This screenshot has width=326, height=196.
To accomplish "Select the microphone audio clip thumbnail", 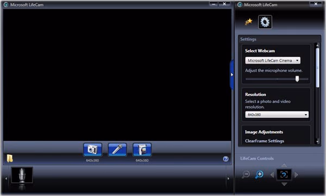I will pyautogui.click(x=22, y=175).
